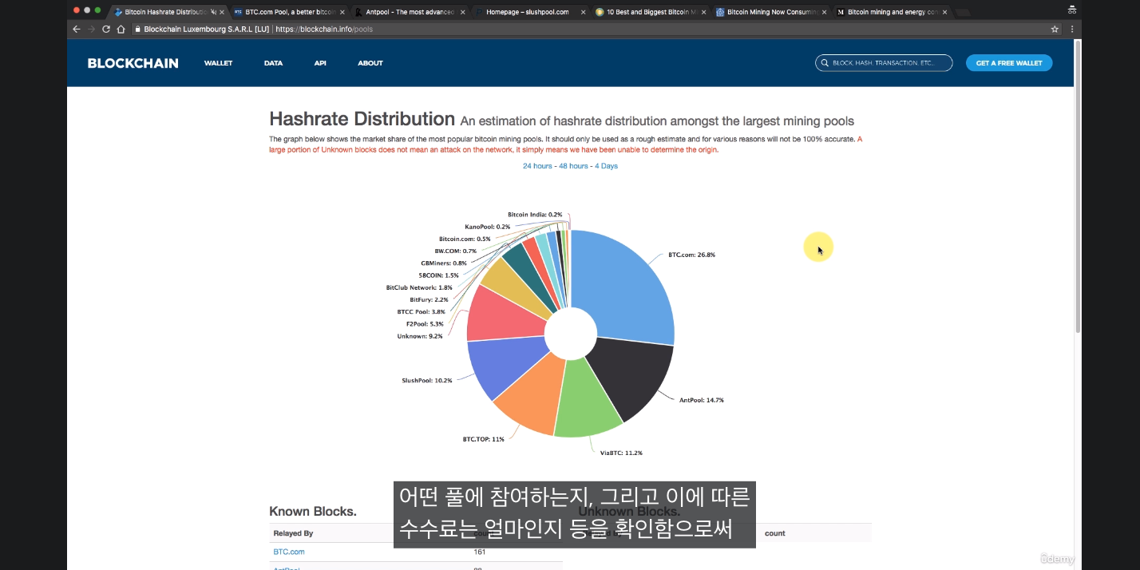Viewport: 1140px width, 570px height.
Task: Select the 4 Days time range link
Action: tap(606, 166)
